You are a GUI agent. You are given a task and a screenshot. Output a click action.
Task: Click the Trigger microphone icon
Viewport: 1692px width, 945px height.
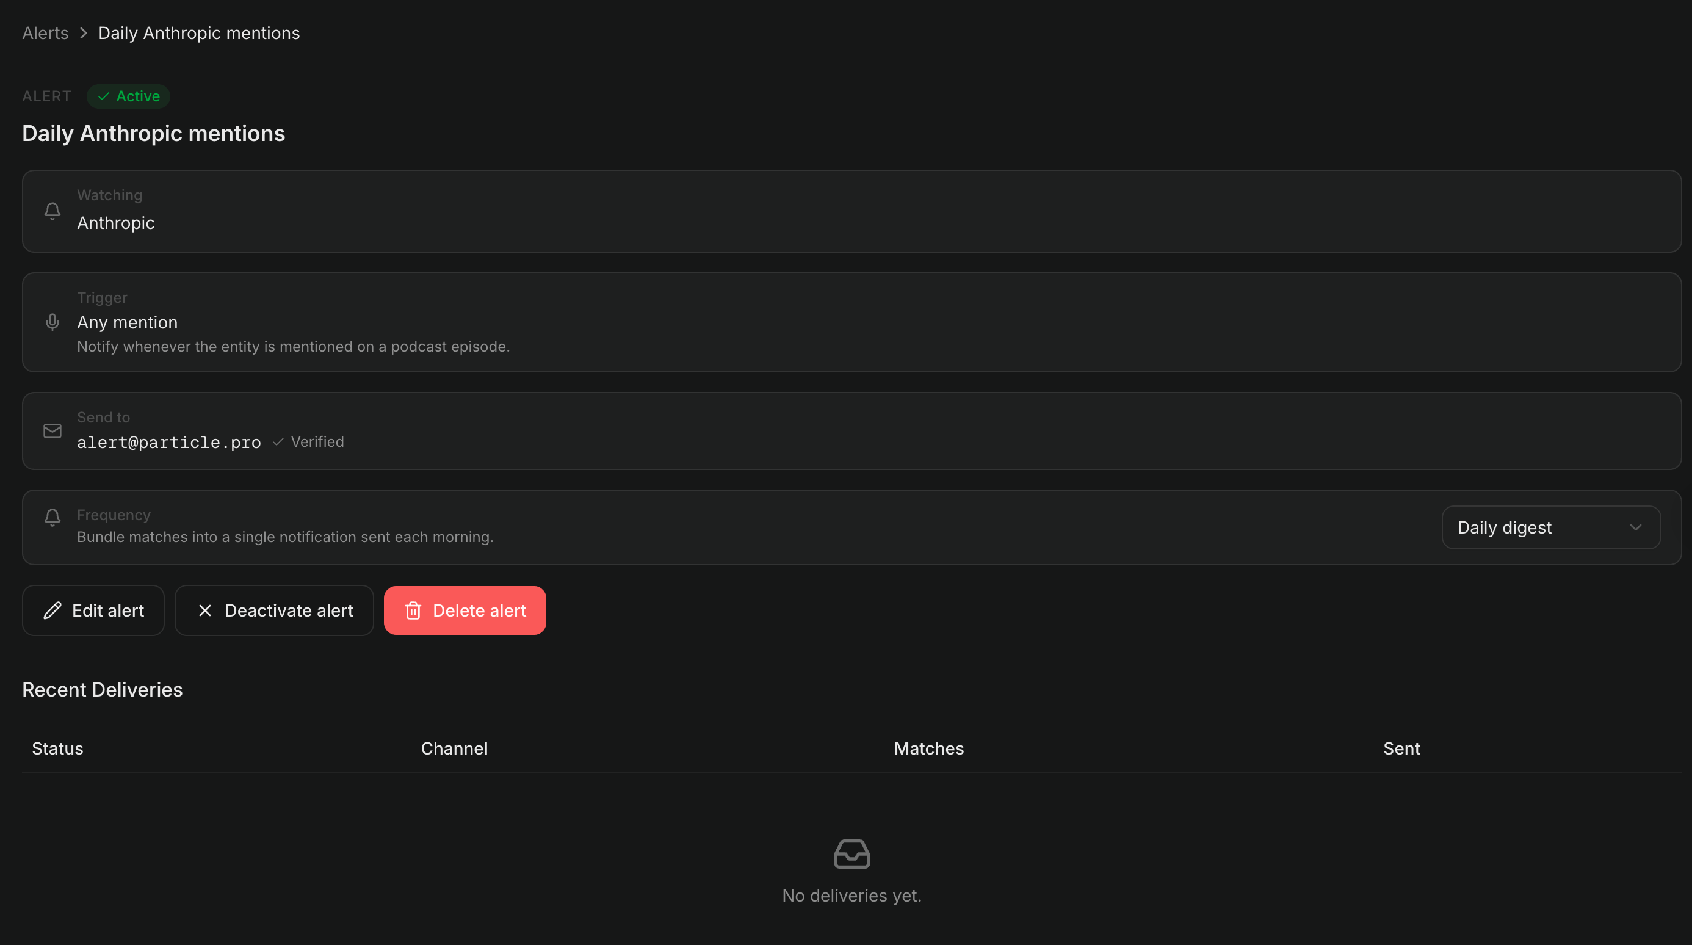click(52, 322)
